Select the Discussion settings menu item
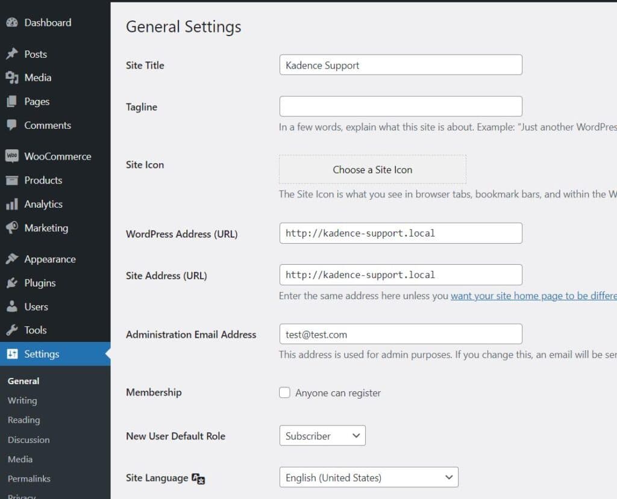 coord(28,439)
